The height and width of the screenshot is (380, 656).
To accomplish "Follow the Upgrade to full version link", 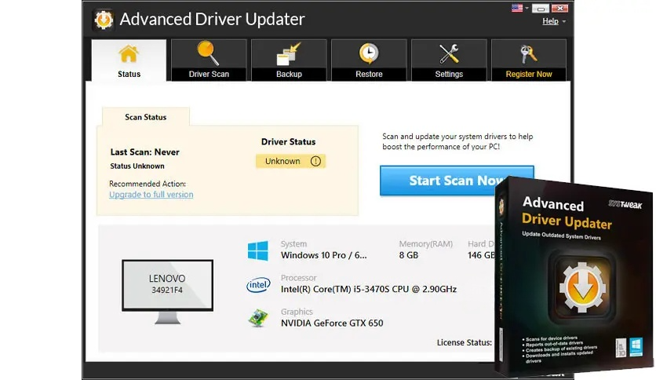I will (151, 195).
